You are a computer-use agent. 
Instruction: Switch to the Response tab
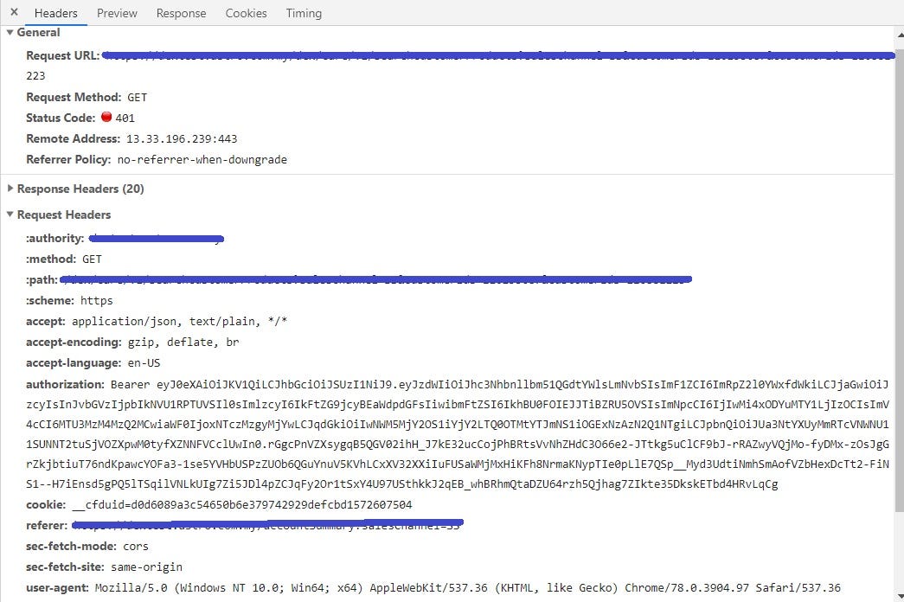181,13
